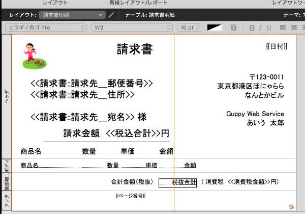Image resolution: width=305 pixels, height=214 pixels.
Task: Select the あいう 太郎 name text
Action: pos(265,123)
